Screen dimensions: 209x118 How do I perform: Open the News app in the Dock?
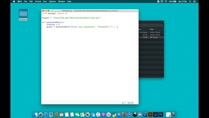[x=108, y=114]
